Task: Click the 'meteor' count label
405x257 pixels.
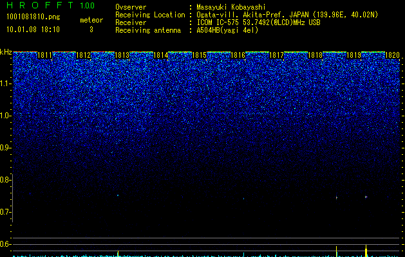Action: [91, 20]
